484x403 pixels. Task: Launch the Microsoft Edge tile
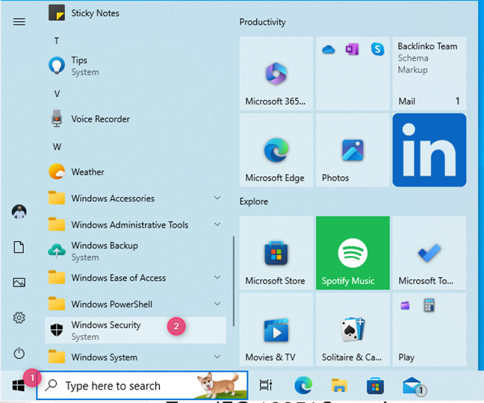point(276,150)
